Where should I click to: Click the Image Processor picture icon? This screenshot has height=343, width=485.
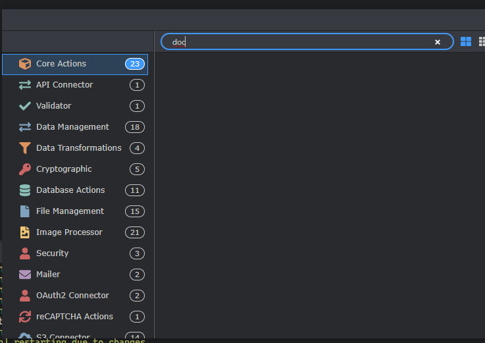(25, 232)
